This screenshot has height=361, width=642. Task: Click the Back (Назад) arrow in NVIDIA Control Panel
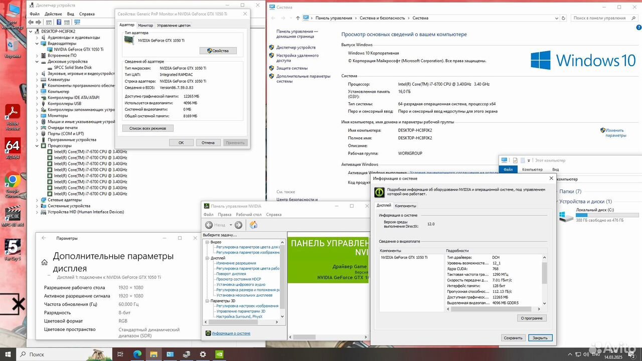209,225
